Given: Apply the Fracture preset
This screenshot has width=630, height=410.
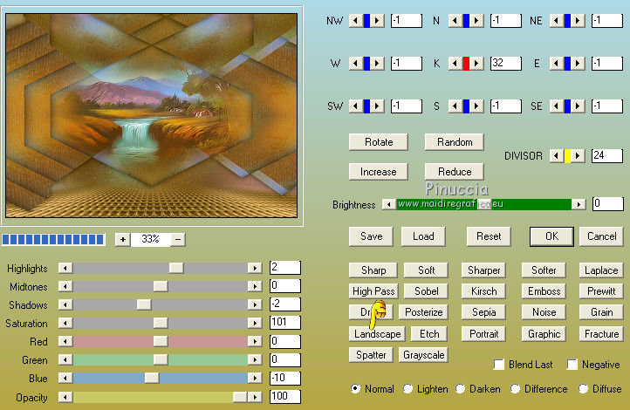Looking at the screenshot, I should point(601,334).
